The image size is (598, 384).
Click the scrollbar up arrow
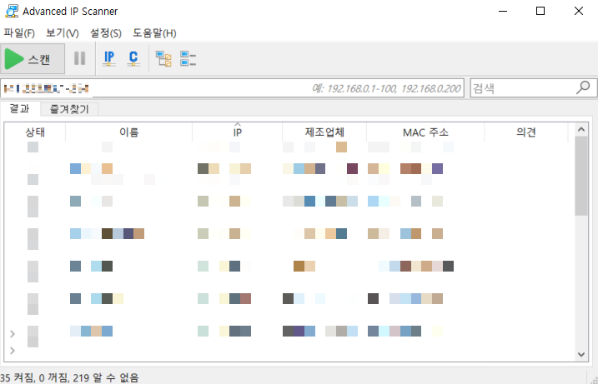point(581,129)
